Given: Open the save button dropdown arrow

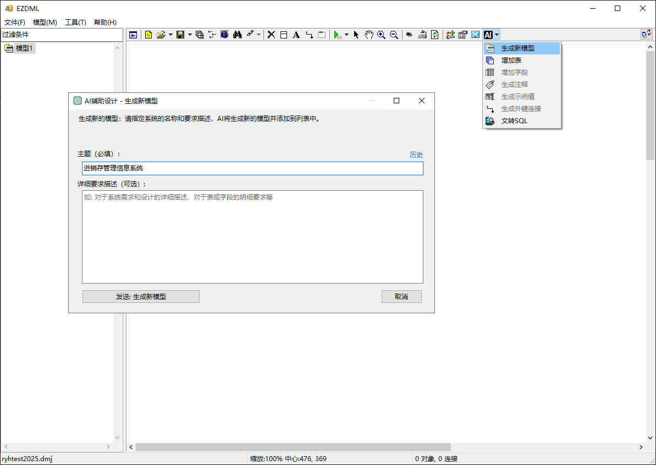Looking at the screenshot, I should [x=190, y=35].
